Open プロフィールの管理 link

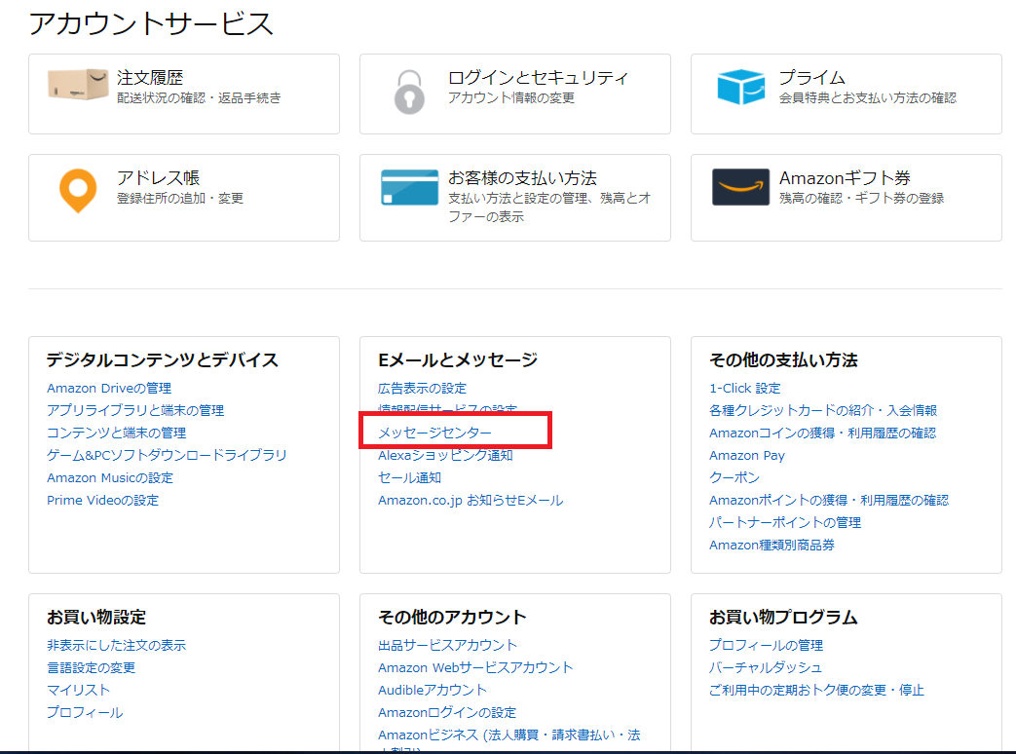(766, 645)
